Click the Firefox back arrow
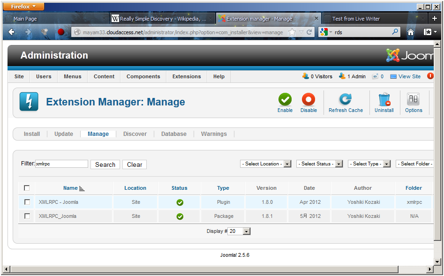Screen dimensions: 444x276 (x=11, y=32)
